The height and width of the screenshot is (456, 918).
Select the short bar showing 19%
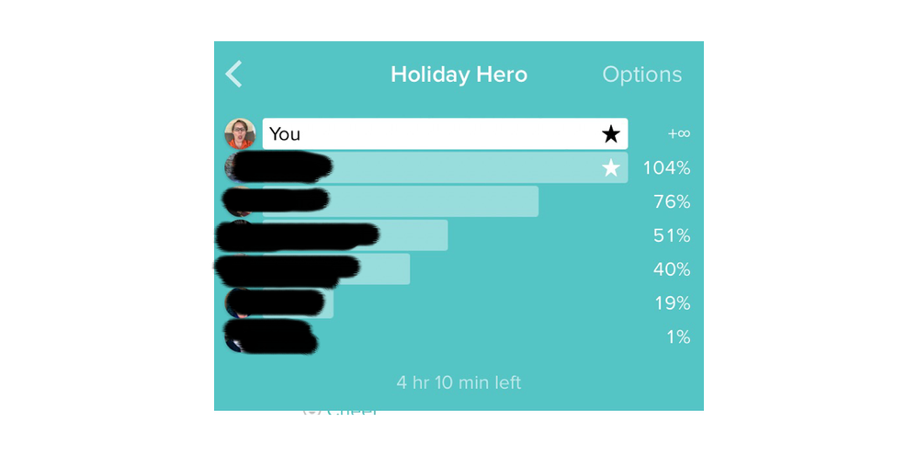pyautogui.click(x=298, y=303)
